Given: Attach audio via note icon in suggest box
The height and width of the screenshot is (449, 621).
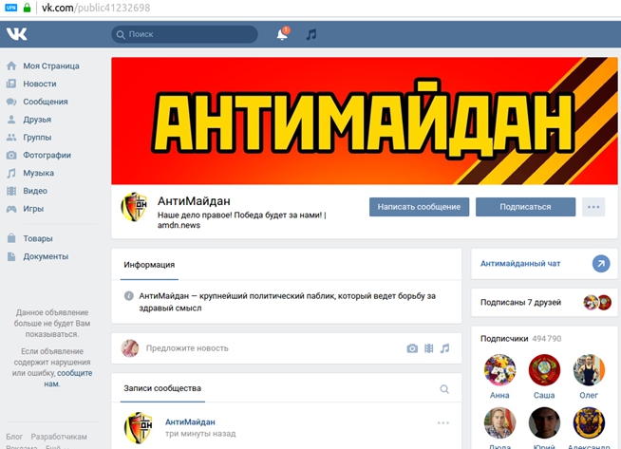Looking at the screenshot, I should pyautogui.click(x=445, y=348).
